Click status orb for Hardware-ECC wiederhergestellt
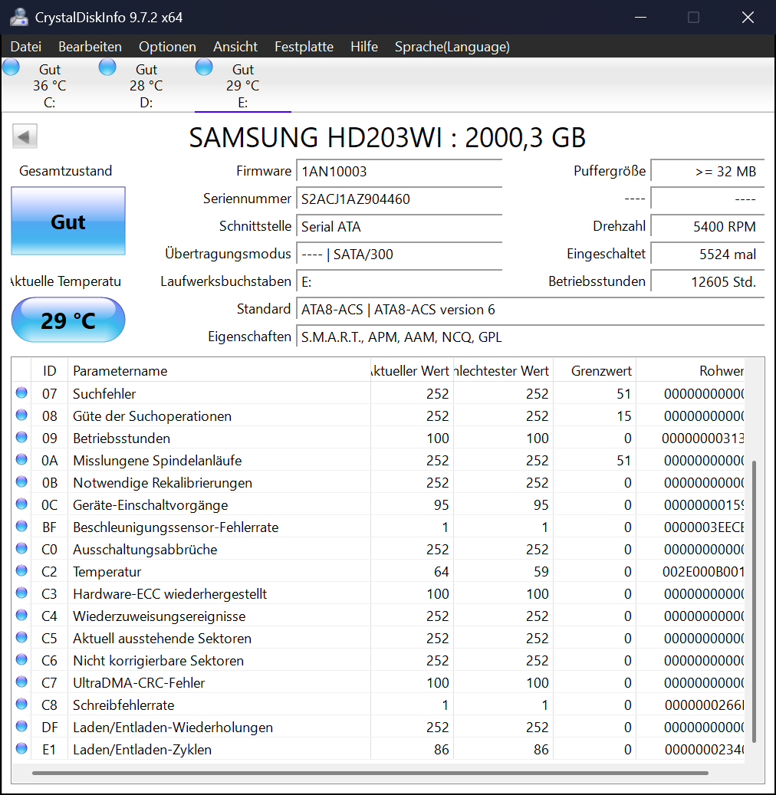Viewport: 776px width, 795px height. [21, 593]
